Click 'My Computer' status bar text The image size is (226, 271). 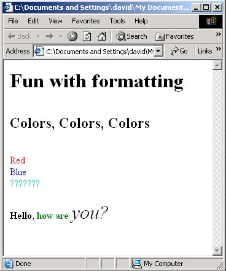click(163, 264)
